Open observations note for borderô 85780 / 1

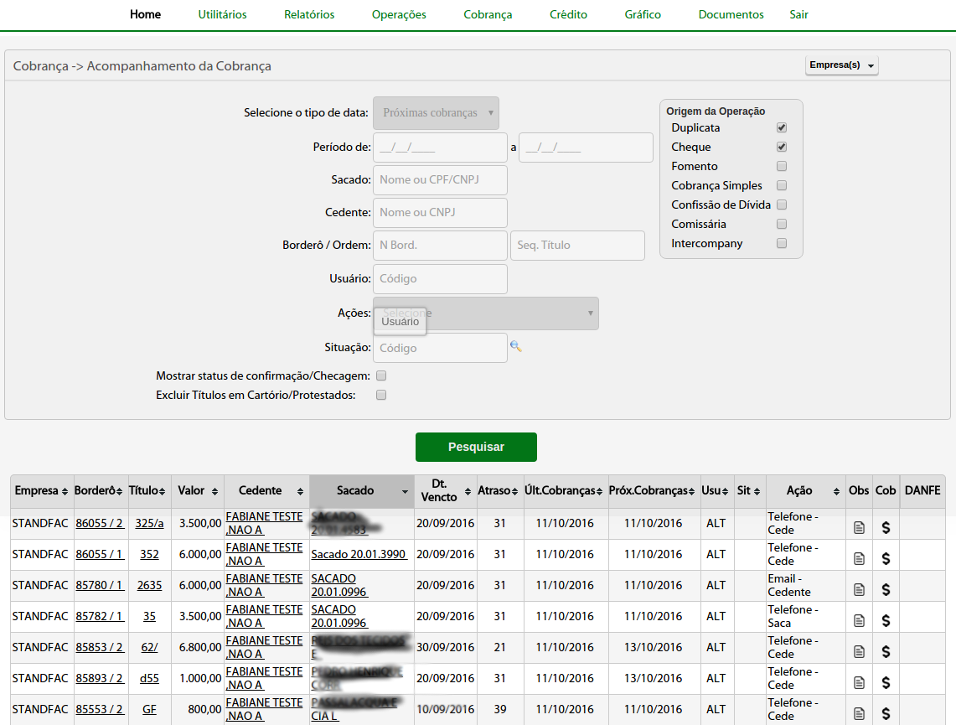tap(859, 589)
